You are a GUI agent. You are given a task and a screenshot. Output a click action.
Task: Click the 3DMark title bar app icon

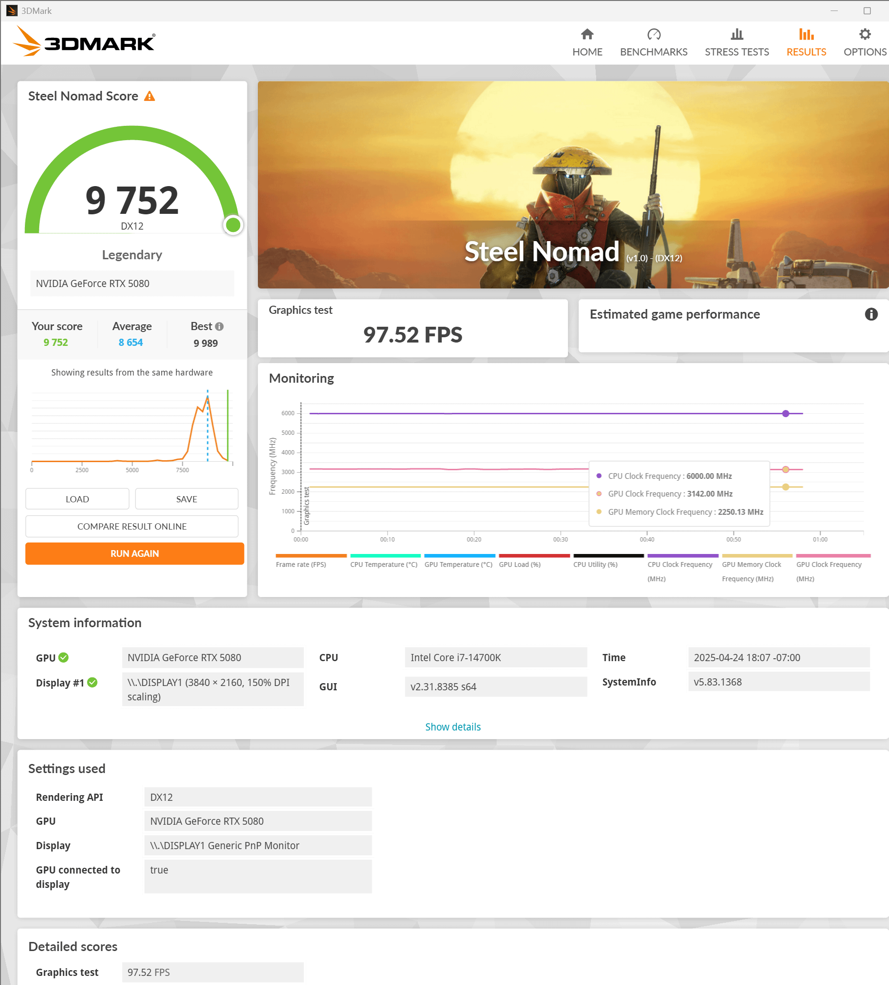pos(12,10)
